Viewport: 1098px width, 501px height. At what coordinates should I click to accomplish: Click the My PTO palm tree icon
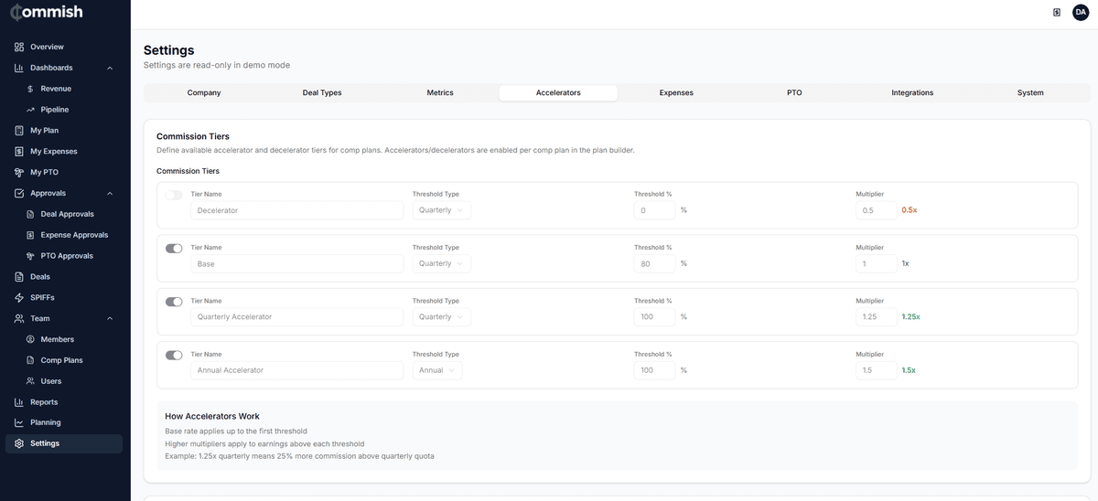pos(19,172)
